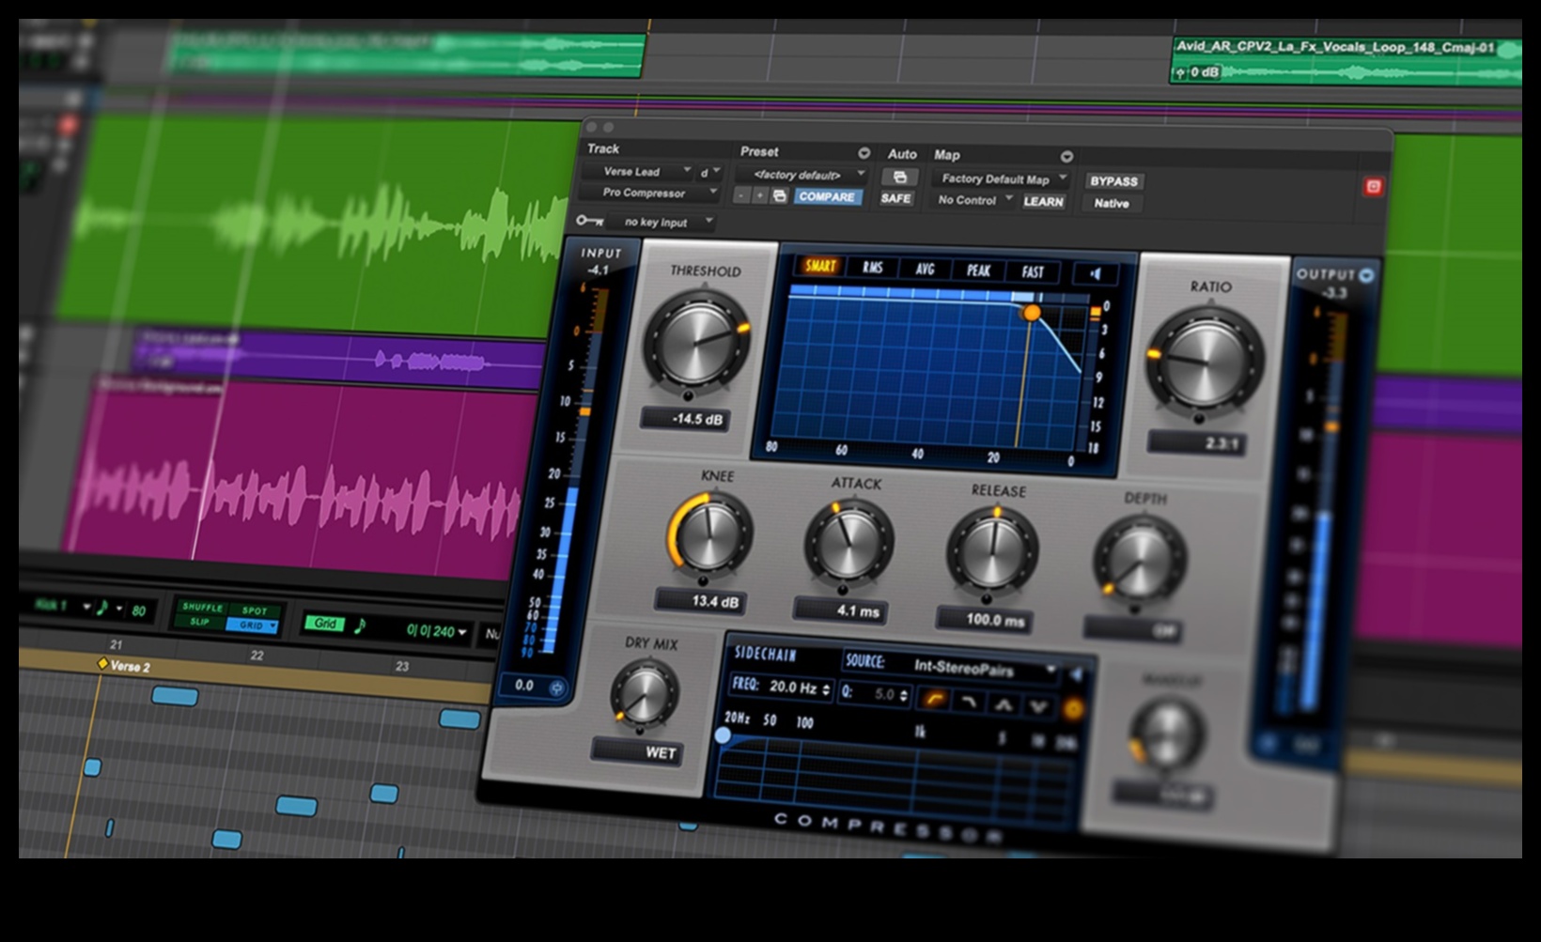Select the low-pass sidechain filter shape
This screenshot has height=942, width=1541.
tap(968, 702)
